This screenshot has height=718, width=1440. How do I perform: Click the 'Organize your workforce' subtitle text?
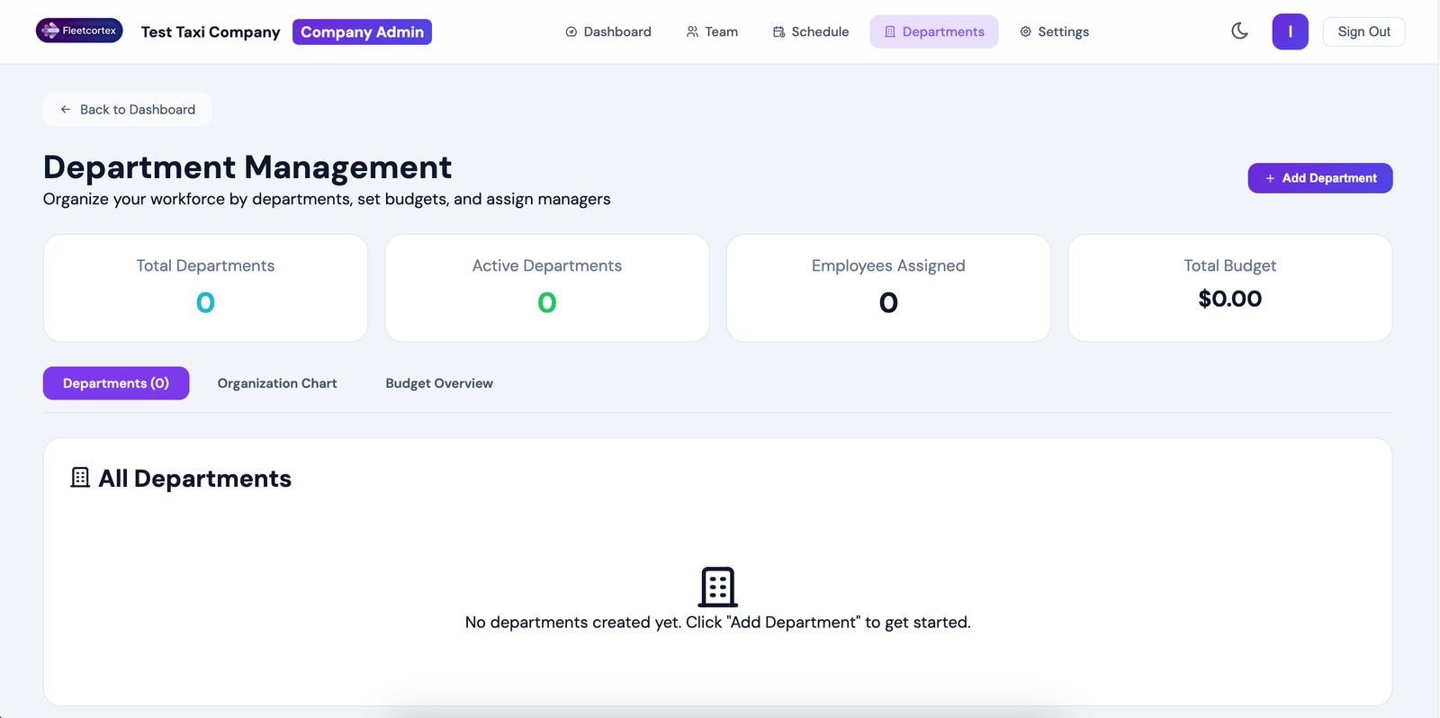point(327,199)
